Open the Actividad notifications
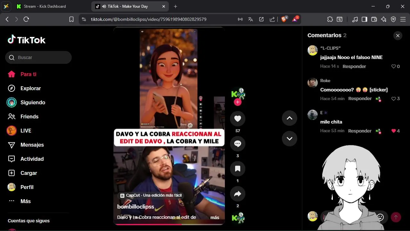 (25, 159)
